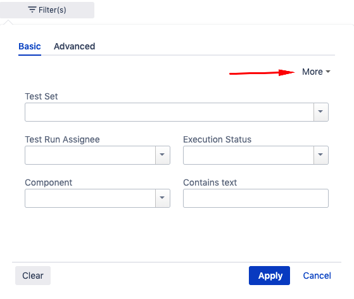354x299 pixels.
Task: Click the Execution Status field
Action: [x=248, y=155]
